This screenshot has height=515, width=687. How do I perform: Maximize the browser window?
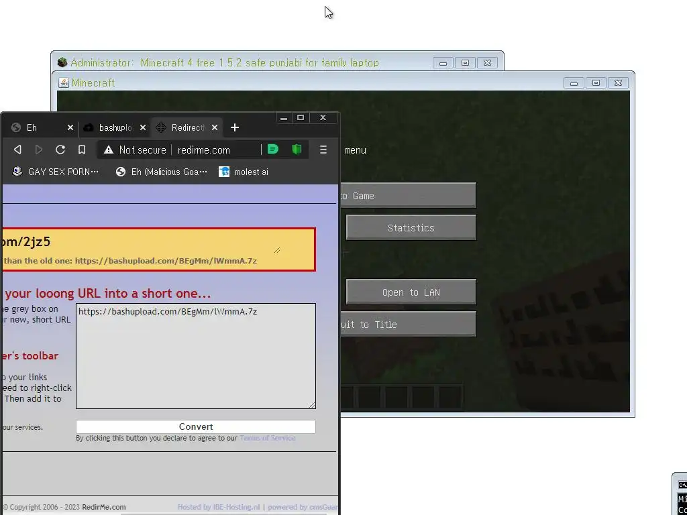(301, 117)
